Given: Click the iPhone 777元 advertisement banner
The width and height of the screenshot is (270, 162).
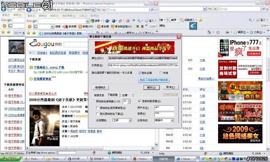Looking at the screenshot, I should 240,48.
